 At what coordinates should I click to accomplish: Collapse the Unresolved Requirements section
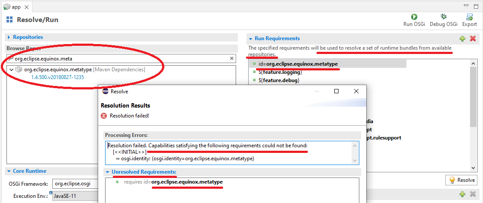108,172
